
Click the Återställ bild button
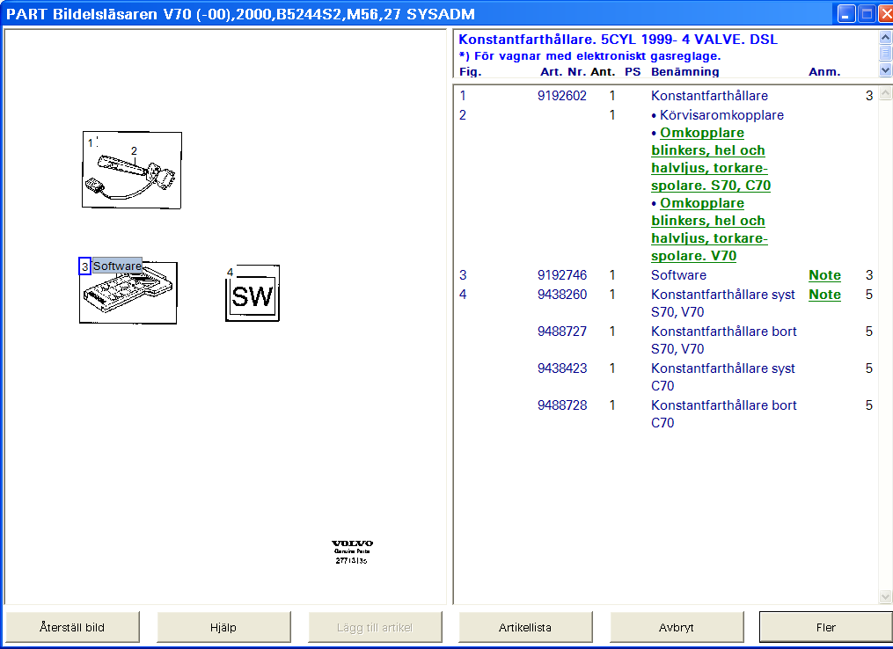click(x=72, y=627)
